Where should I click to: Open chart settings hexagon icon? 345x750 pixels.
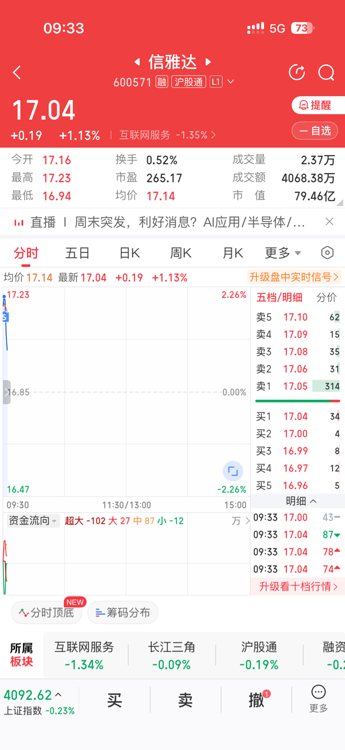327,253
